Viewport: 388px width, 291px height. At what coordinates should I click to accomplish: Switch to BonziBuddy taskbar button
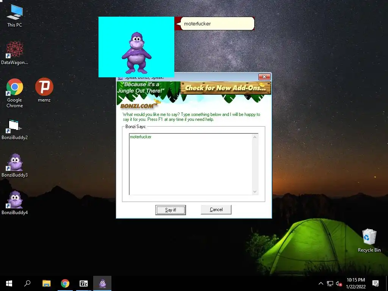coord(102,283)
